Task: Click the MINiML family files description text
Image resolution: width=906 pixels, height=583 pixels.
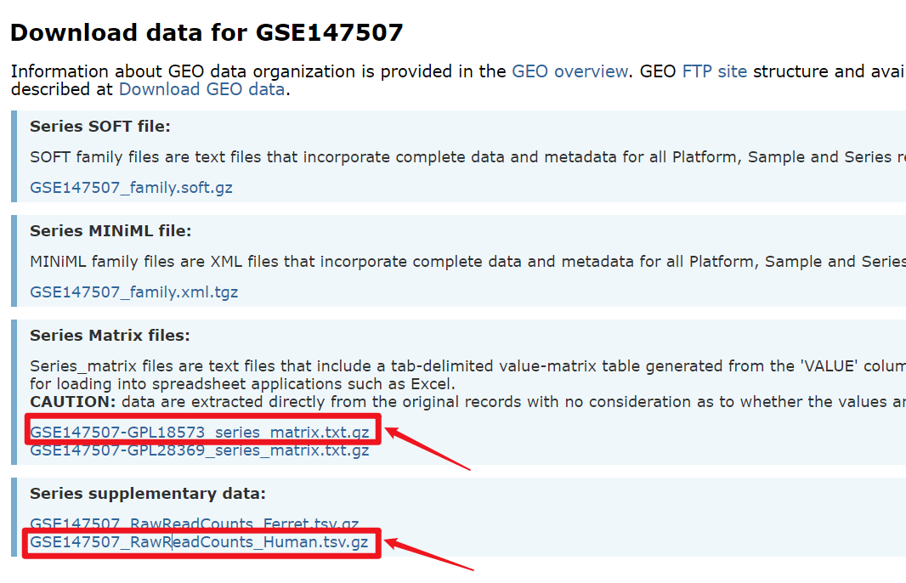Action: pos(459,262)
